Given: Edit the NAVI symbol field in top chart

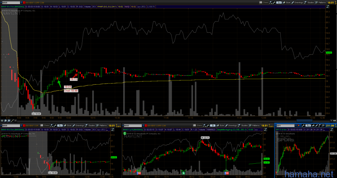Looking at the screenshot, I should pyautogui.click(x=11, y=2).
